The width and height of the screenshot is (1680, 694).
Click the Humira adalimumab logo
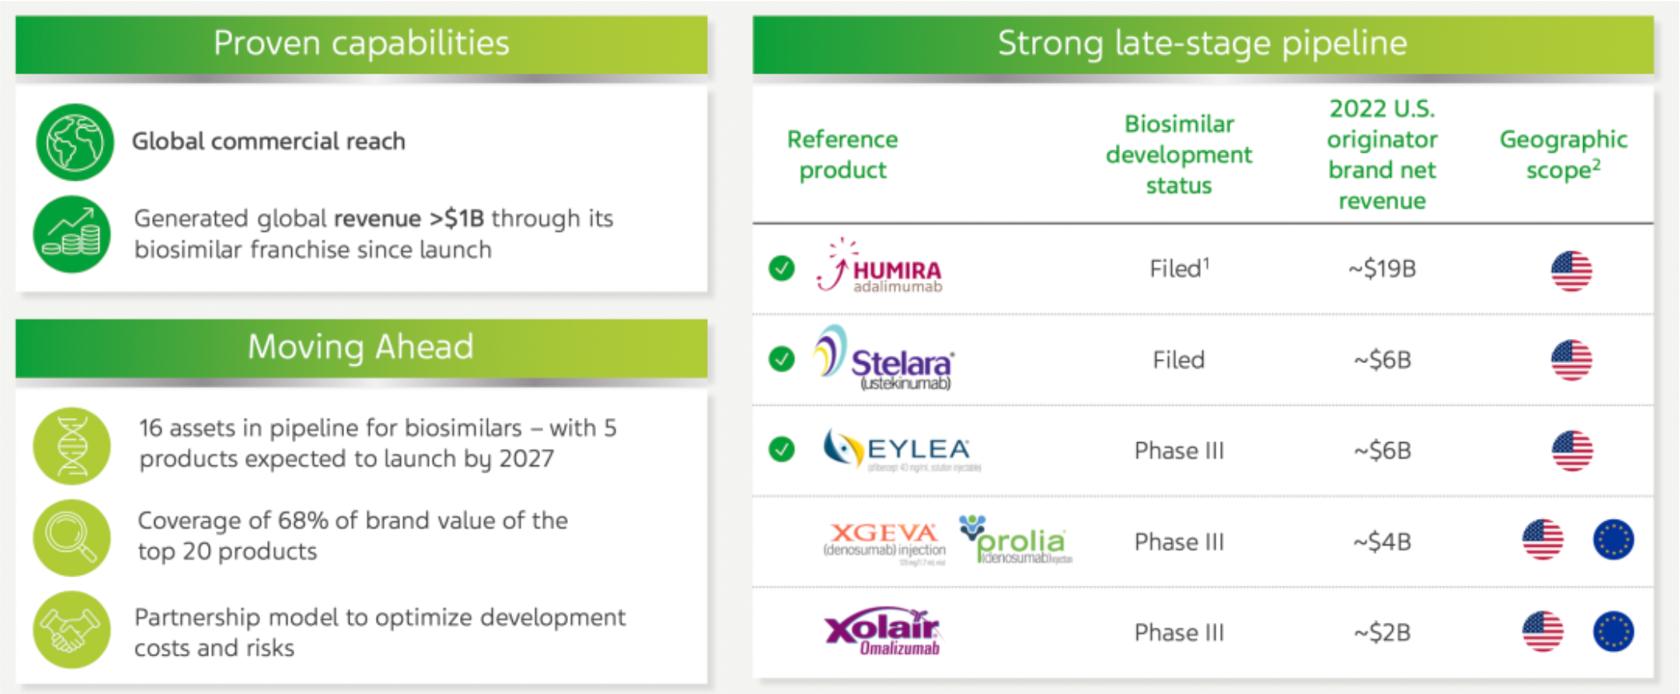[x=880, y=267]
